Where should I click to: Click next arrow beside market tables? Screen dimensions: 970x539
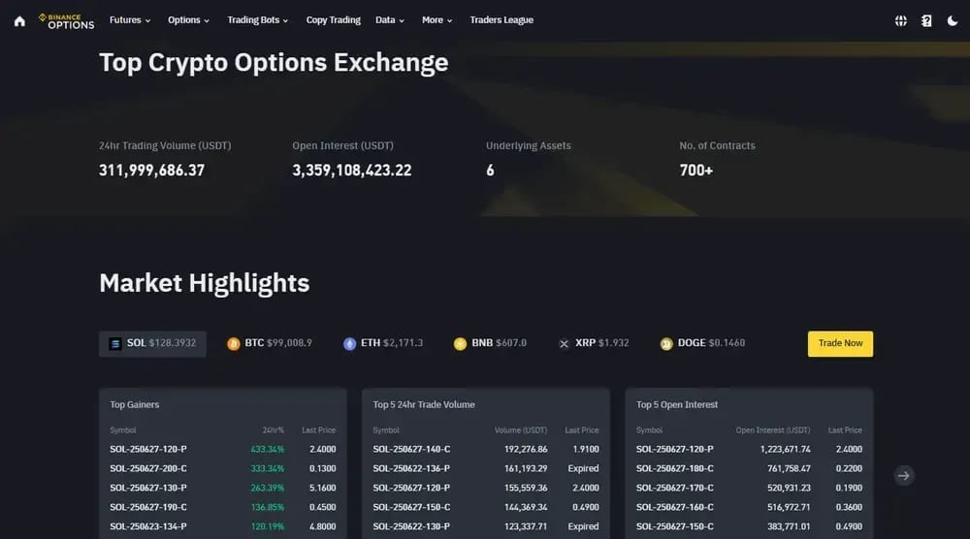[904, 475]
